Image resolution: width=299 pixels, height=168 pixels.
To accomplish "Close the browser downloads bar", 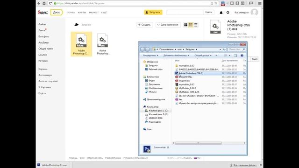I will (261, 165).
